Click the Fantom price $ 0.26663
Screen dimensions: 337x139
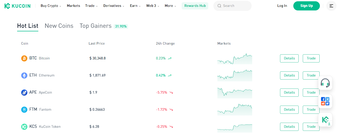pos(97,110)
